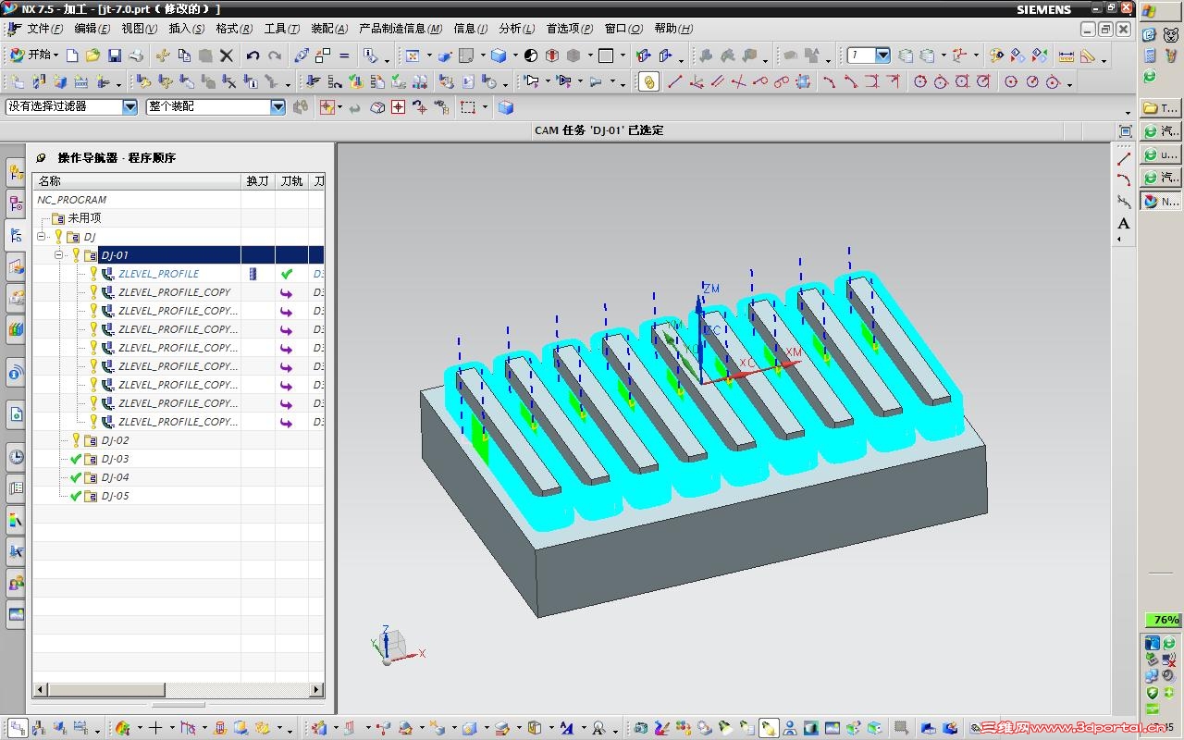Open the Edit (编辑) menu
Image resolution: width=1184 pixels, height=740 pixels.
(x=92, y=29)
